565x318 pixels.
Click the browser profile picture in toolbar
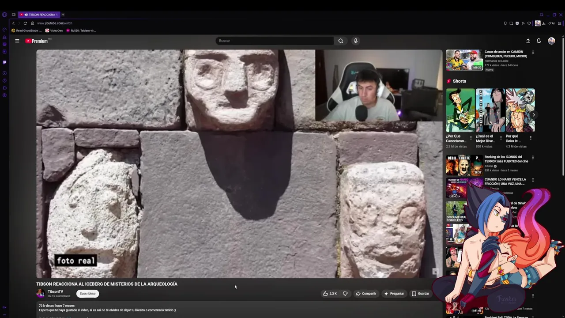pos(538,23)
